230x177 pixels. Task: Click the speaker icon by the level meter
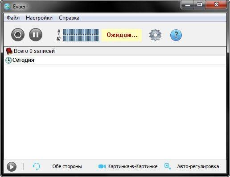point(59,39)
